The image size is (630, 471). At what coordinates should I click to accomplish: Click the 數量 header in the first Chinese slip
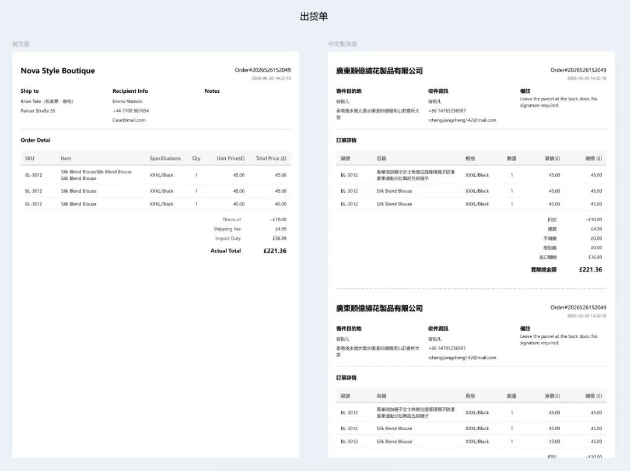pyautogui.click(x=512, y=158)
